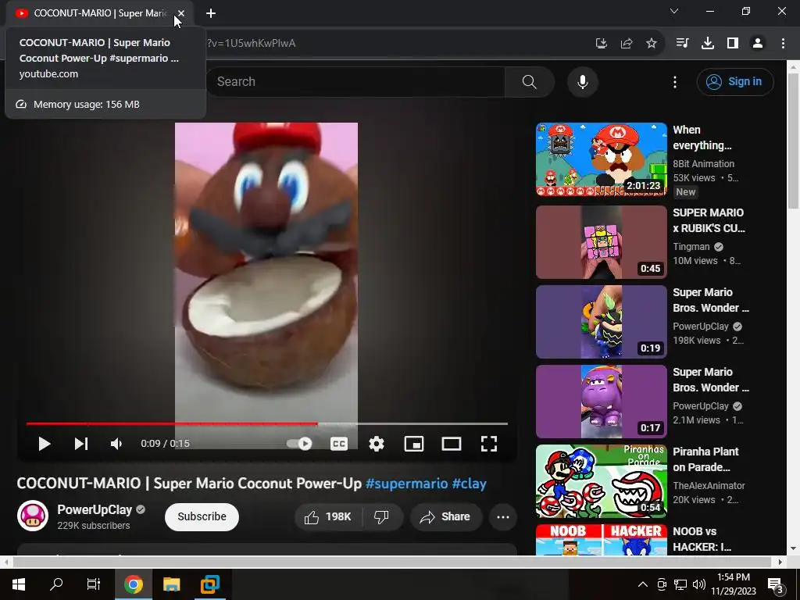Open File Explorer from taskbar

click(x=171, y=584)
